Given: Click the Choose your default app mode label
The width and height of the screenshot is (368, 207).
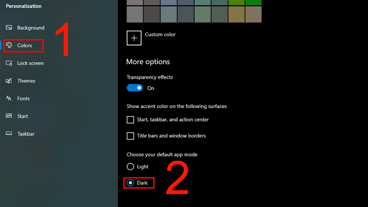Looking at the screenshot, I should (x=162, y=155).
